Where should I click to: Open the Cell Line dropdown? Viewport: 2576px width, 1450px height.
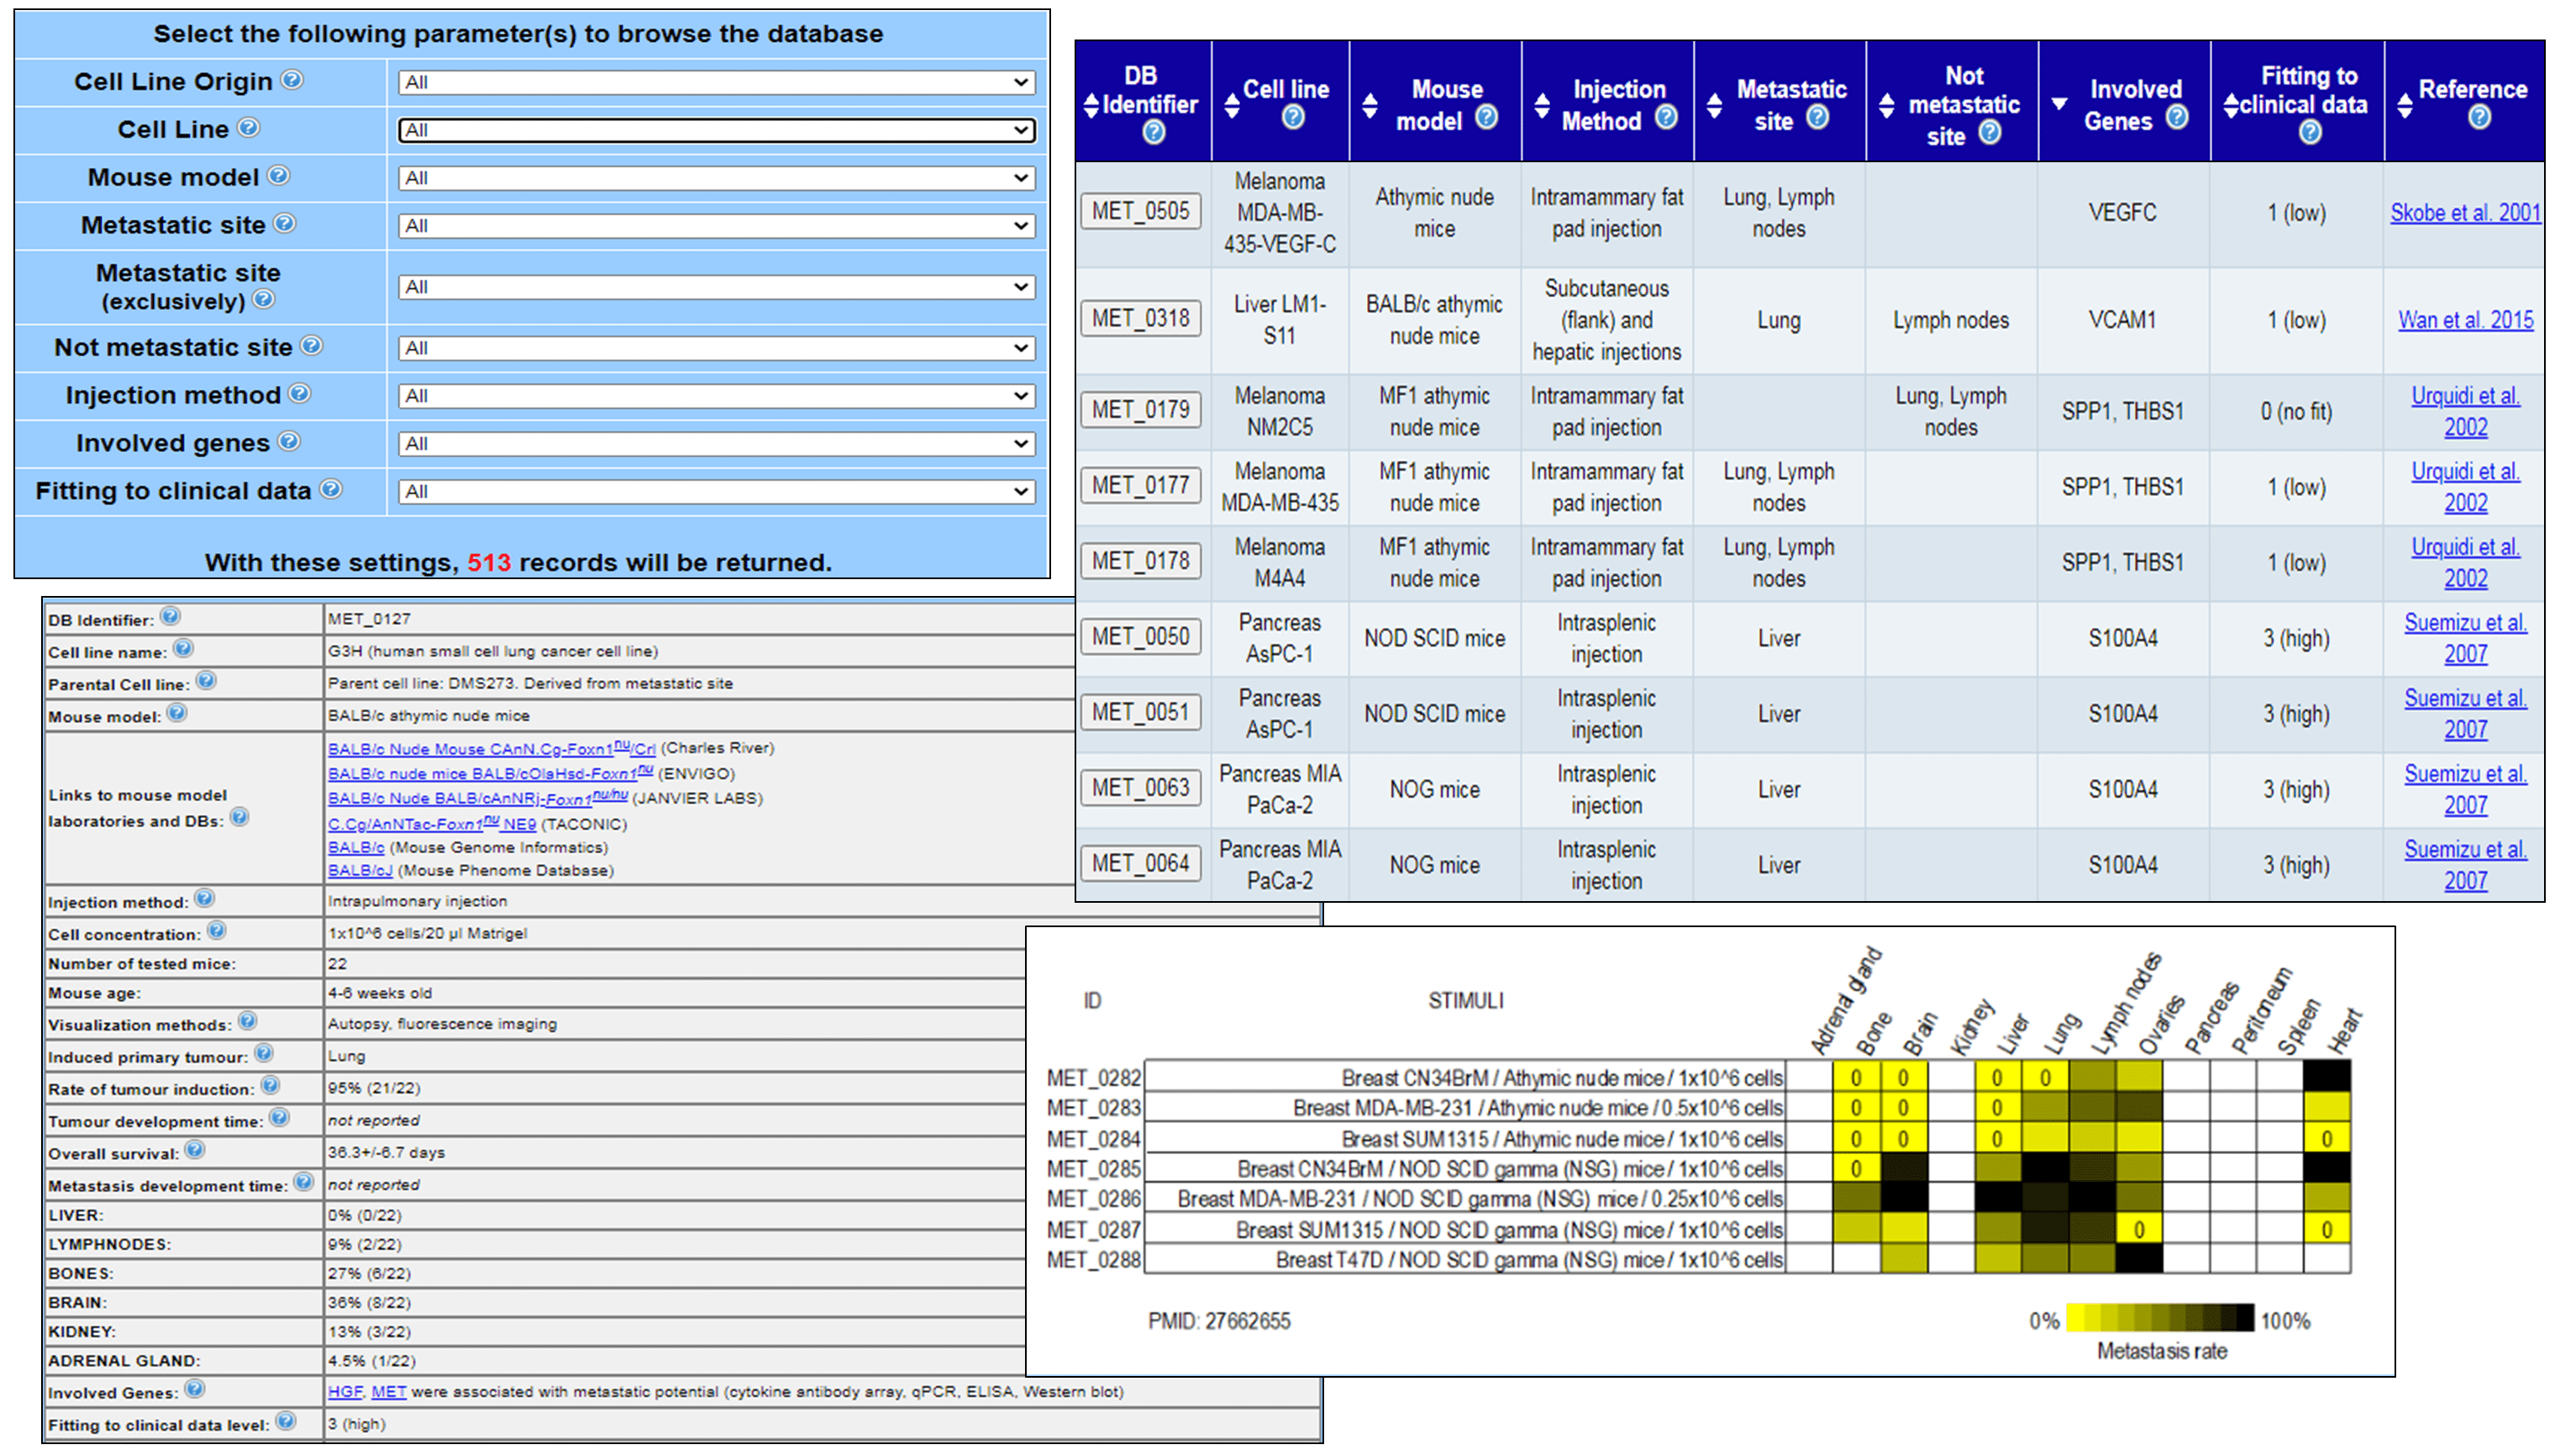pos(715,130)
